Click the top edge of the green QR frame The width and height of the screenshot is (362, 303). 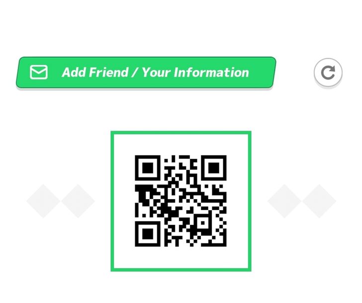click(x=181, y=133)
